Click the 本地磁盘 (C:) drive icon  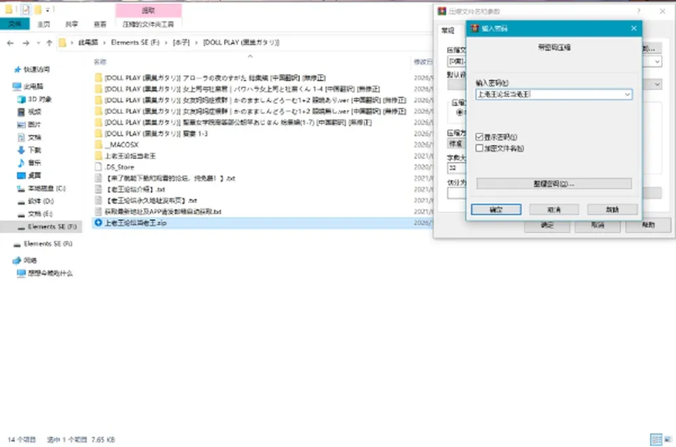[x=21, y=189]
